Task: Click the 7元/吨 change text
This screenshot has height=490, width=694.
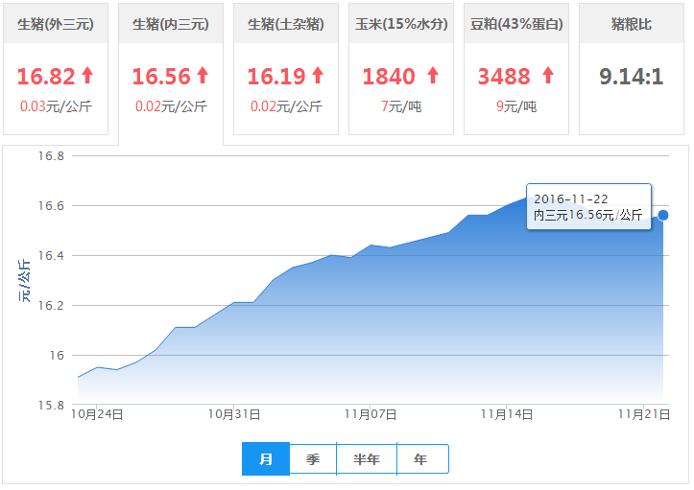Action: click(401, 106)
